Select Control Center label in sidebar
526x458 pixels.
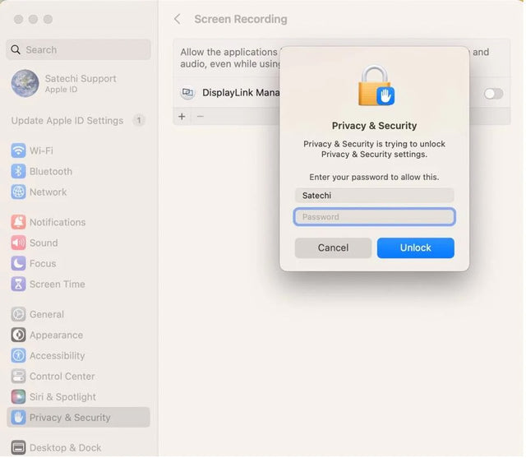tap(62, 377)
